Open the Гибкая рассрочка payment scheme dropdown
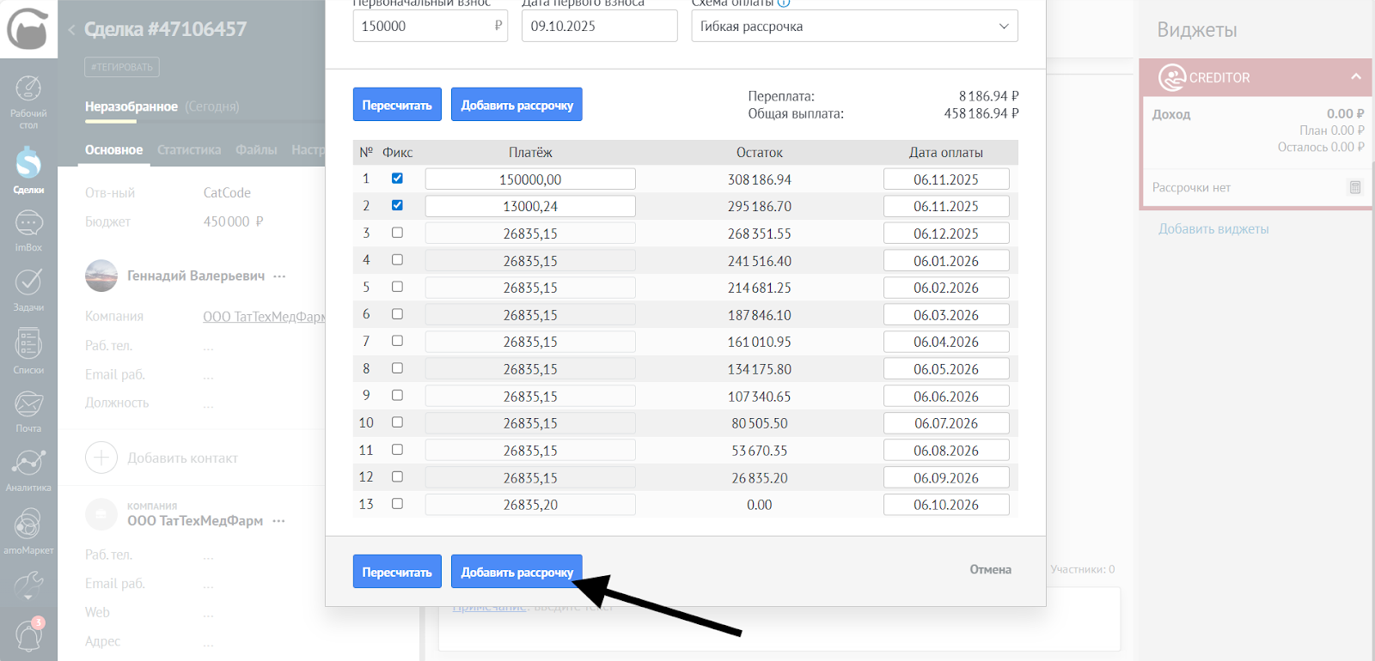The height and width of the screenshot is (661, 1375). pyautogui.click(x=854, y=27)
